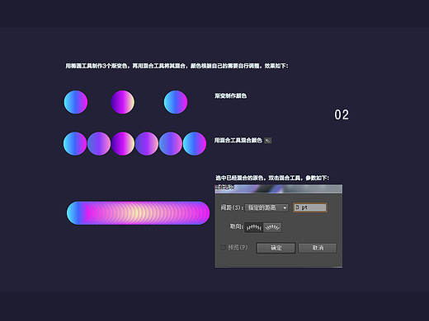Select the align-to-path orientation icon
The height and width of the screenshot is (321, 429).
(272, 227)
